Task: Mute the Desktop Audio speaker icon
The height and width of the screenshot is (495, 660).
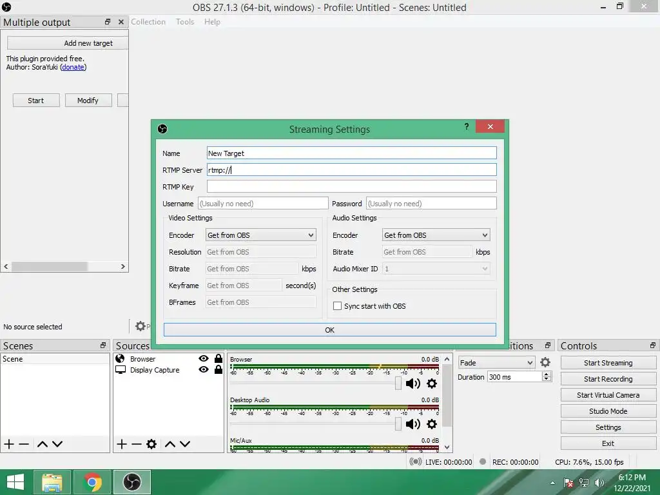Action: (x=412, y=424)
